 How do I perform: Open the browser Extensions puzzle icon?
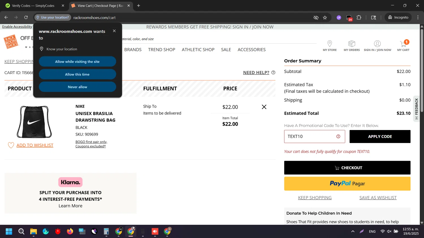point(359,17)
